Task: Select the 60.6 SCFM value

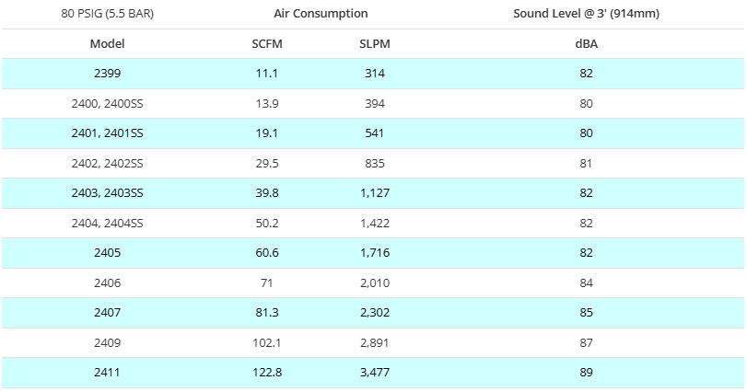Action: pos(267,253)
